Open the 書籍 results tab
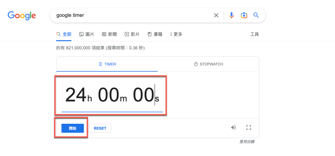Image resolution: width=335 pixels, height=156 pixels. point(155,34)
